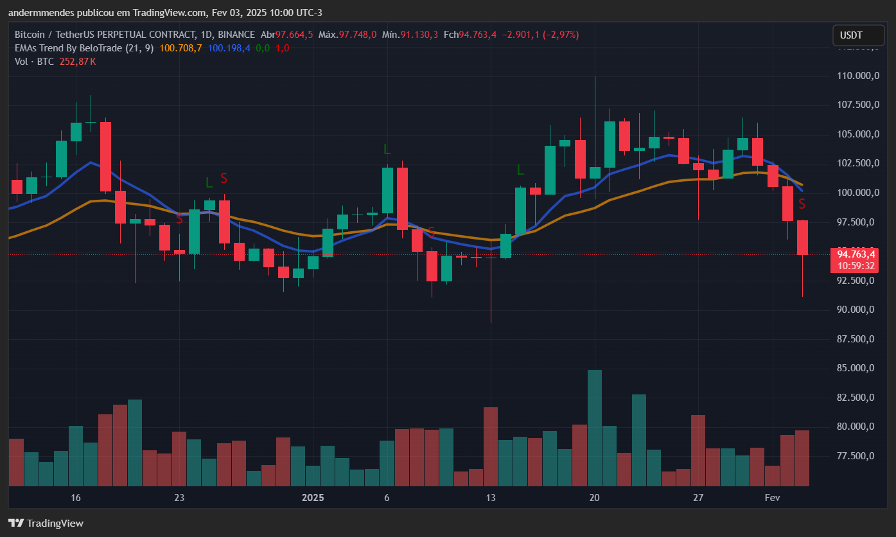The height and width of the screenshot is (537, 896).
Task: Click the date label 27 on time axis
Action: (x=698, y=498)
